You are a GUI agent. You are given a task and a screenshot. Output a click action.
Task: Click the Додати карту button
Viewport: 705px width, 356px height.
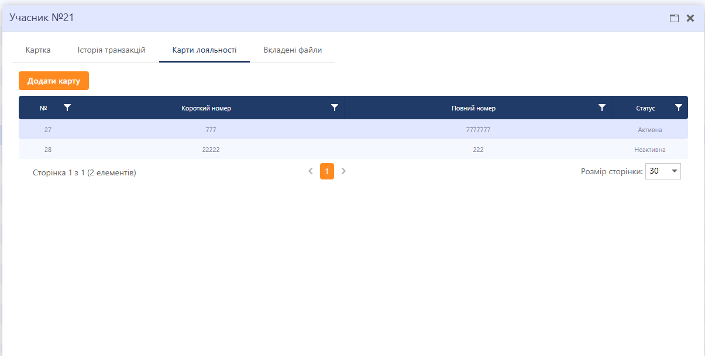click(x=54, y=81)
